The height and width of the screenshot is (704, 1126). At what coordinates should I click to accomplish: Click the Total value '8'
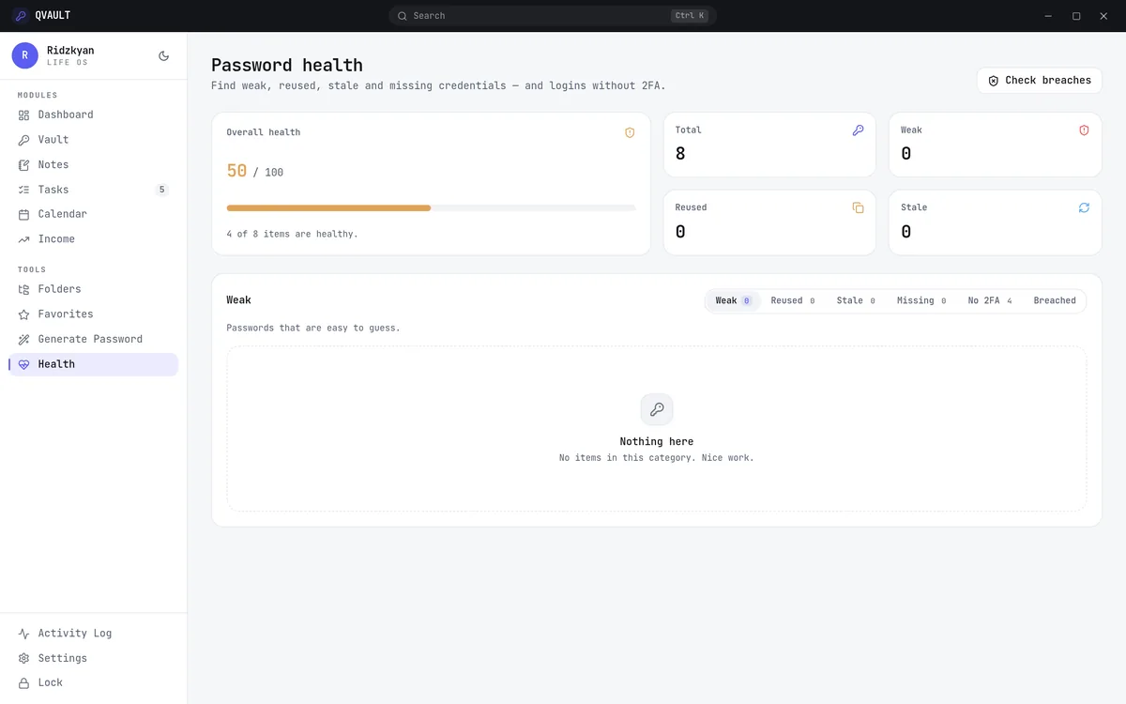680,154
